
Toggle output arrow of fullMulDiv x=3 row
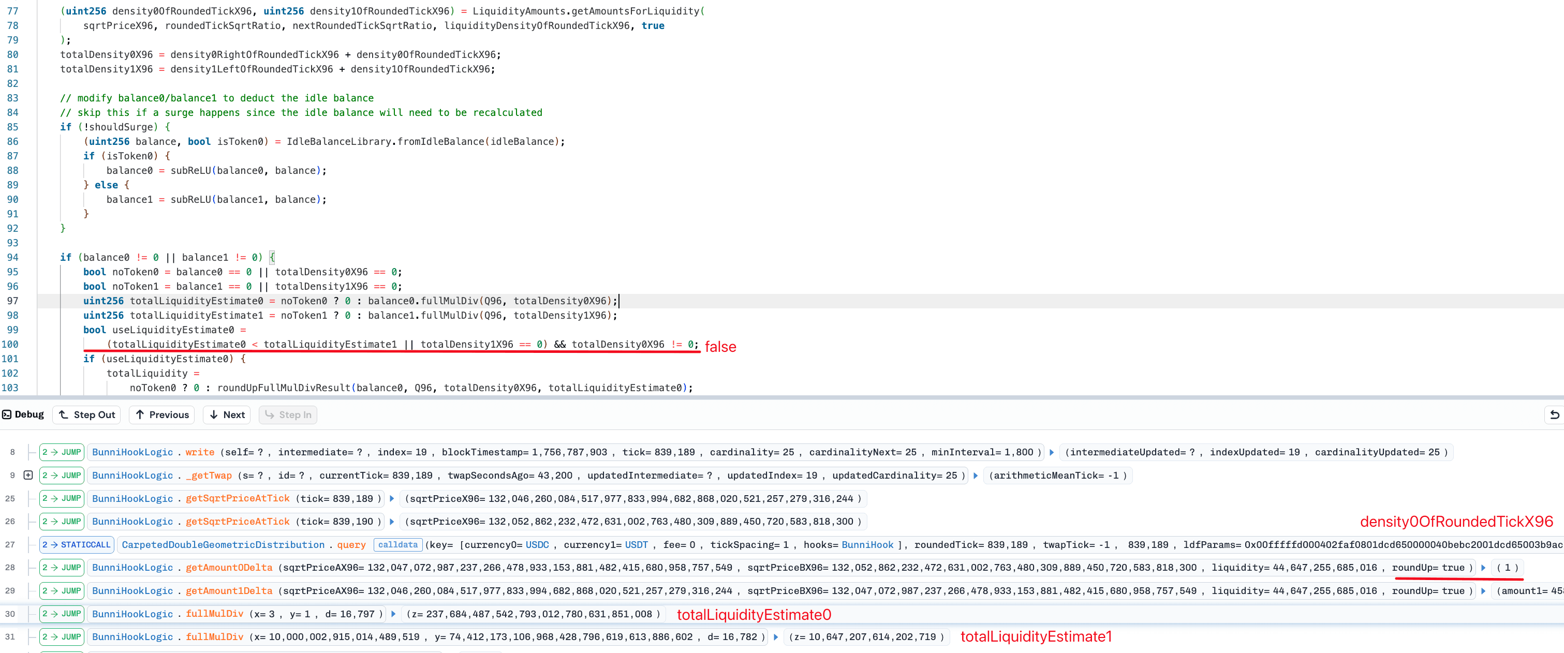[393, 614]
